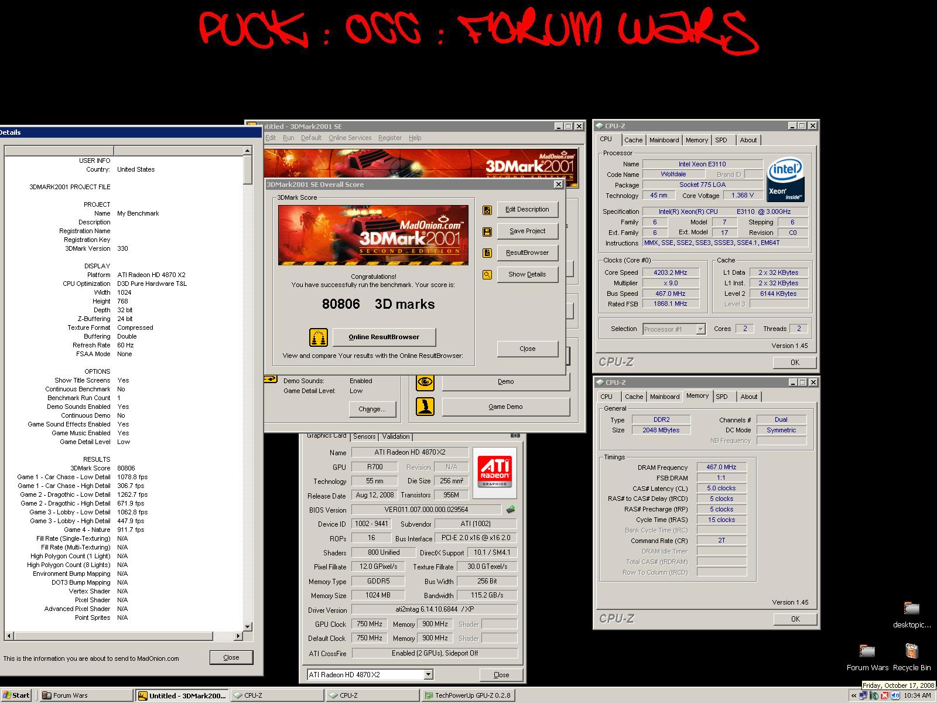
Task: Click the red X shield tray icon
Action: 885,695
